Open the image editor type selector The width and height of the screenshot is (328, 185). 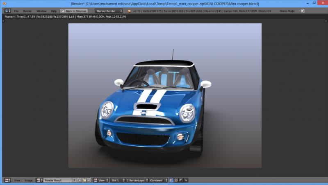click(7, 180)
